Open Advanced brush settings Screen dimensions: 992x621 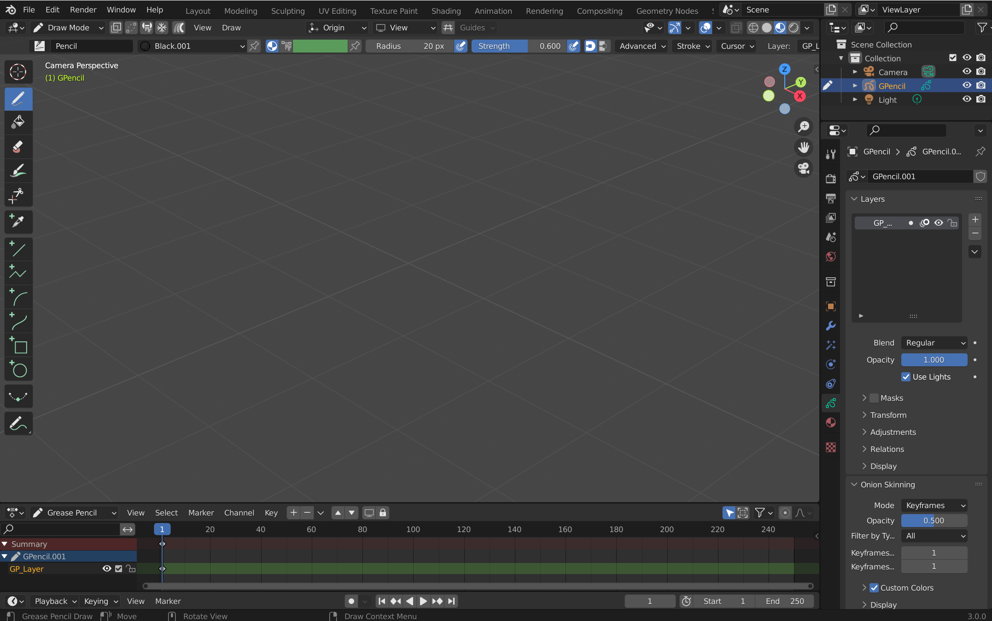(641, 46)
